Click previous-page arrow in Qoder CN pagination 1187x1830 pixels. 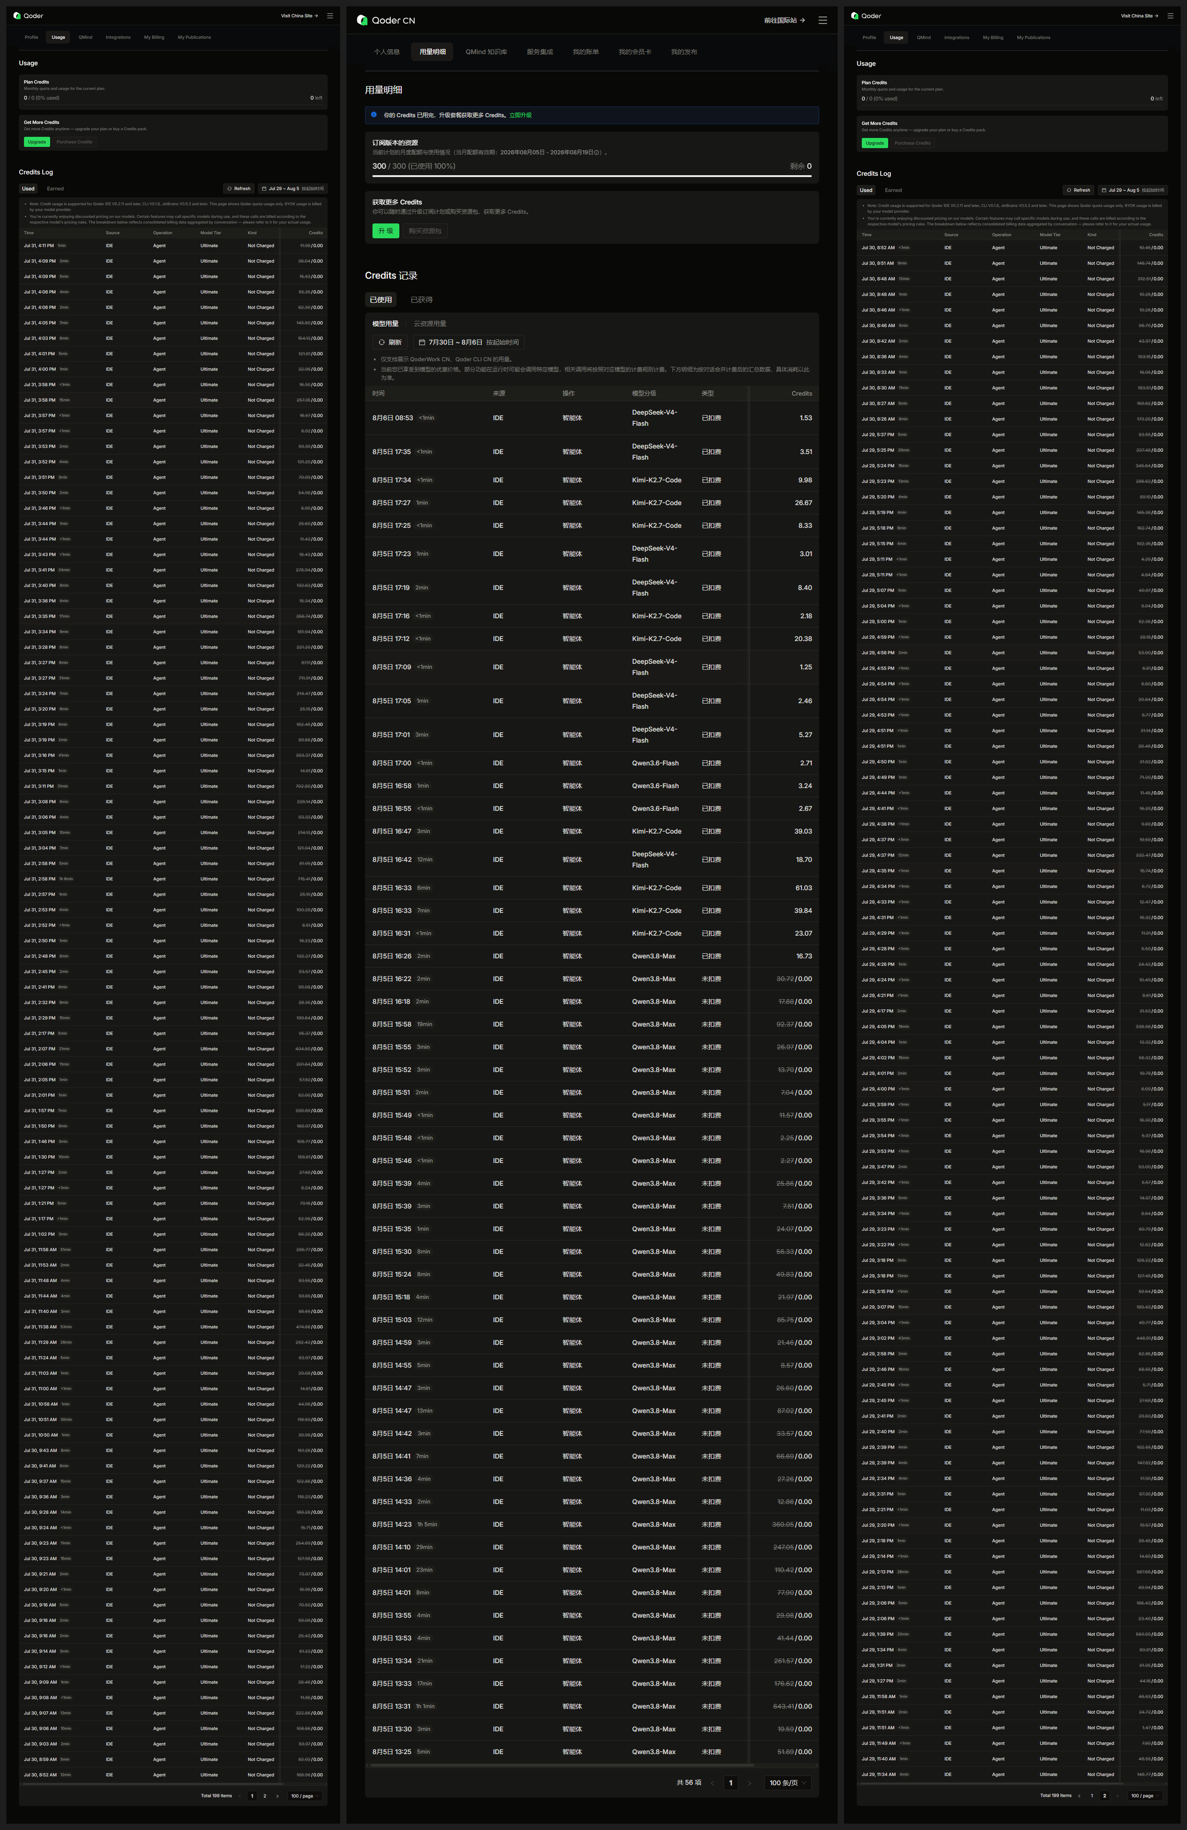pyautogui.click(x=712, y=1782)
